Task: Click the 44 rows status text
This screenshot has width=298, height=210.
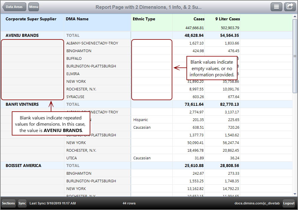Action: 129,203
